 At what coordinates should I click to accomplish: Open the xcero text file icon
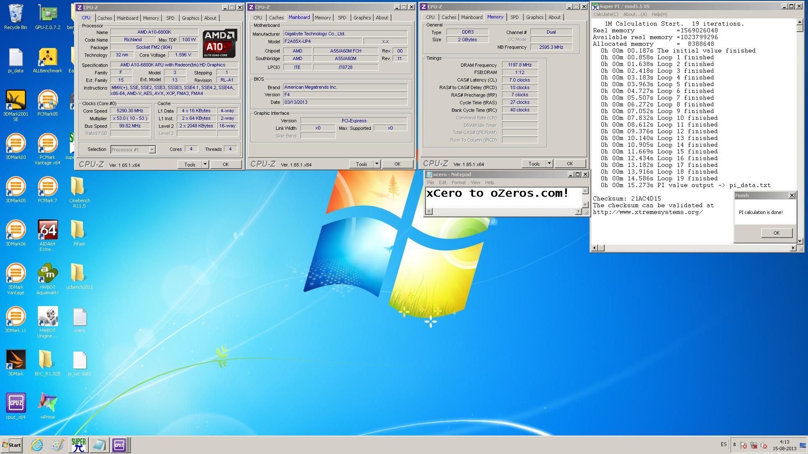pyautogui.click(x=79, y=319)
